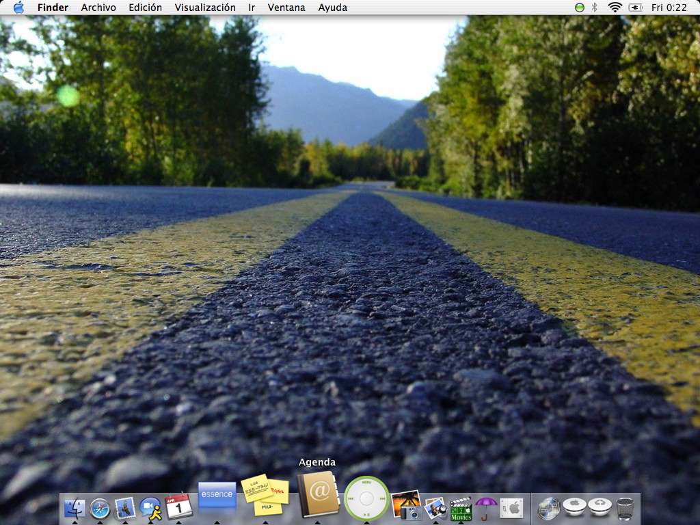Open the battery status menu
Viewport: 700px width, 525px height.
635,8
